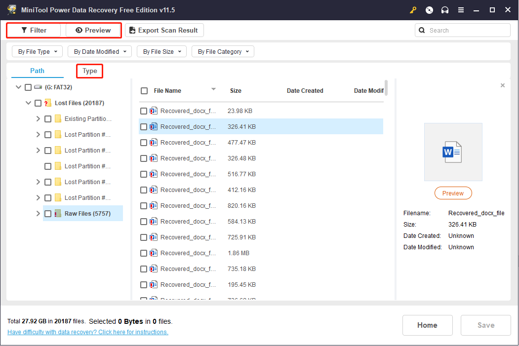
Task: Click the docx icon of 23.98 KB file
Action: (153, 111)
